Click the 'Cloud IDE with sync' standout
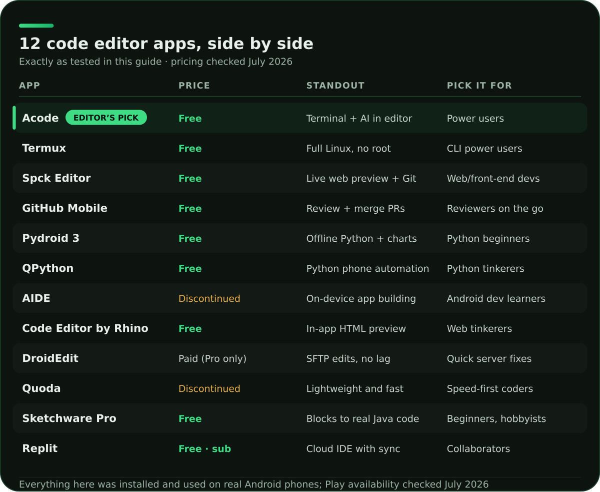This screenshot has height=492, width=600. 353,449
